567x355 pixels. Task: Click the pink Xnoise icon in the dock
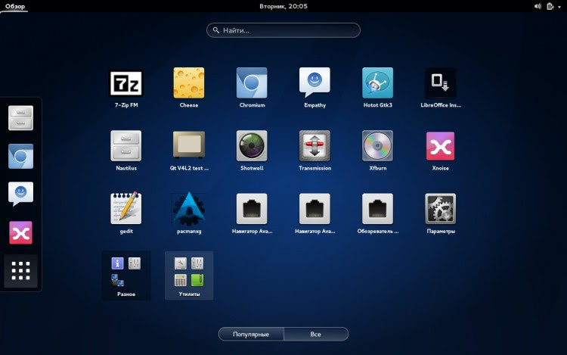point(20,232)
